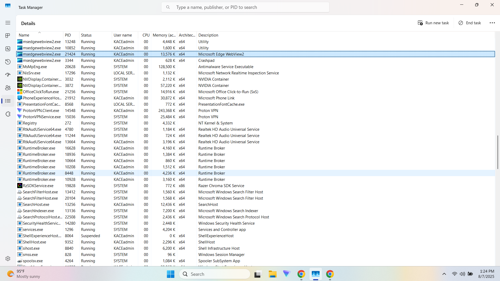The width and height of the screenshot is (500, 281).
Task: Open File Explorer from the taskbar
Action: 272,274
